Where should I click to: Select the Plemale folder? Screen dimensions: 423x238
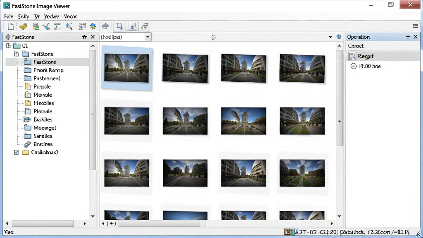pos(43,95)
